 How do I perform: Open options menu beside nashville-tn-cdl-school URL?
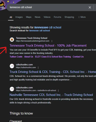pyautogui.click(x=58, y=91)
